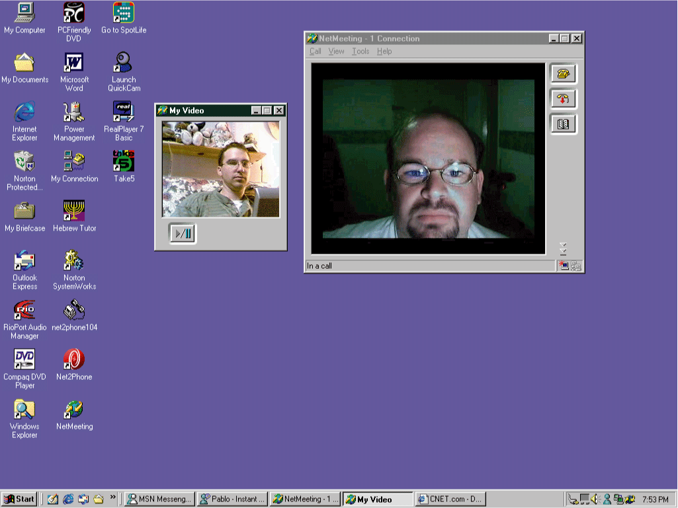678x508 pixels.
Task: Open the Call menu in NetMeeting
Action: click(x=316, y=51)
